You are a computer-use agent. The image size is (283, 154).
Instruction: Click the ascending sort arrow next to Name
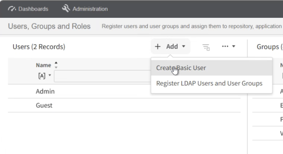click(56, 63)
